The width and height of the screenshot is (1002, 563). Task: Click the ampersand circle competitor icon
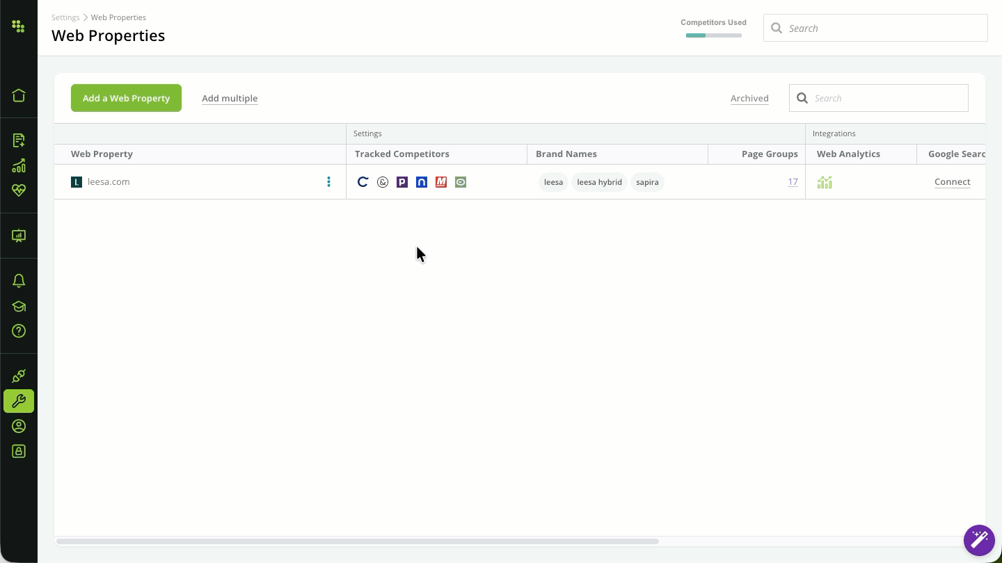click(383, 182)
